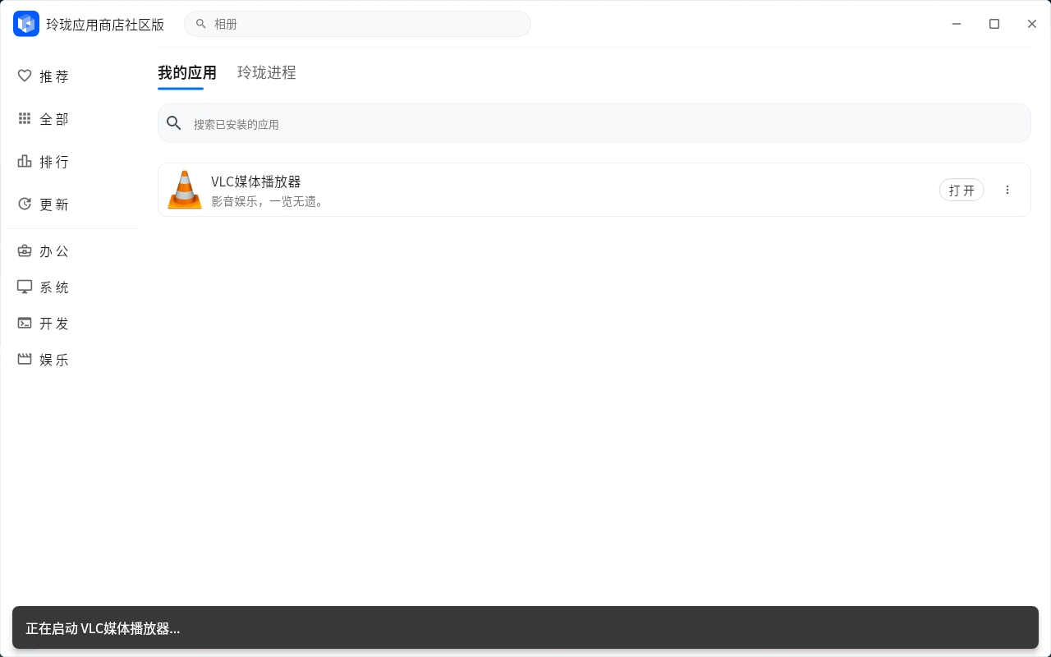
Task: Click the Linglong app store logo icon
Action: 26,24
